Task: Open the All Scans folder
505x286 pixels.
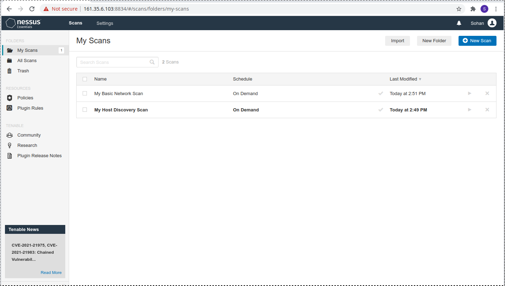Action: coord(27,60)
